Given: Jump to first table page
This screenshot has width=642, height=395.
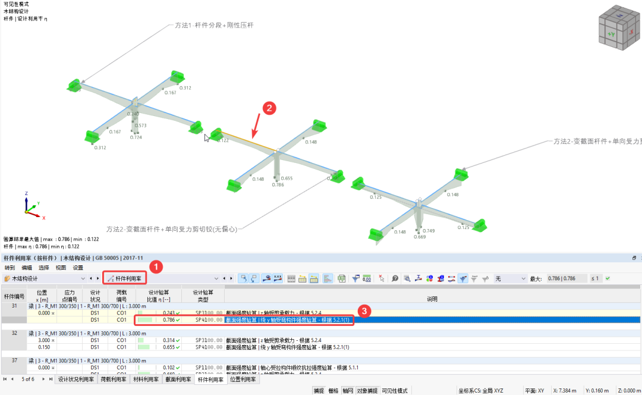Looking at the screenshot, I should 5,380.
